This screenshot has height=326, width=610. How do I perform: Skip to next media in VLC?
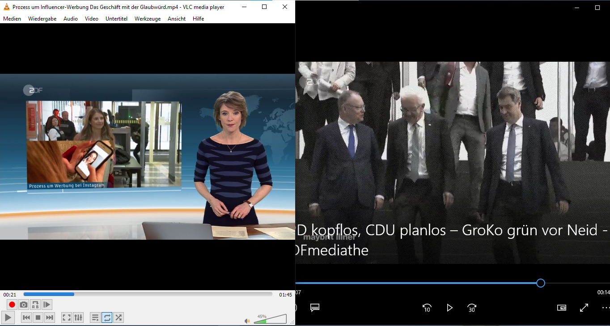[x=50, y=318]
